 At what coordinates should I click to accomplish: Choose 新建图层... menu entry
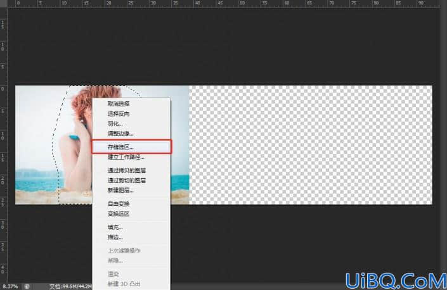[x=131, y=191]
